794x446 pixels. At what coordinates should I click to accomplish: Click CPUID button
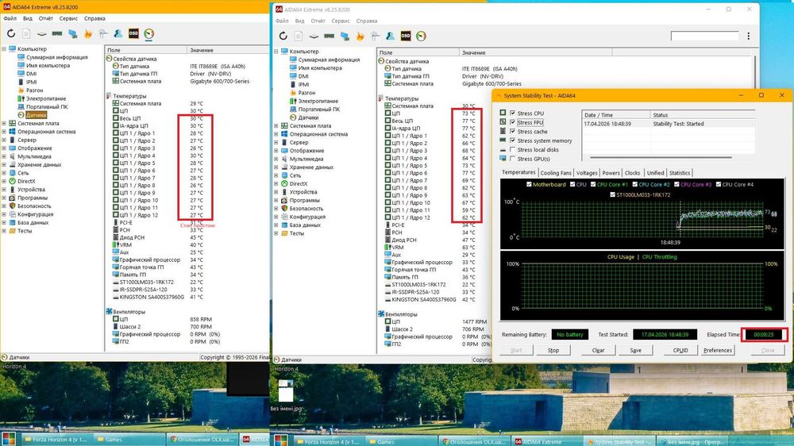(680, 350)
